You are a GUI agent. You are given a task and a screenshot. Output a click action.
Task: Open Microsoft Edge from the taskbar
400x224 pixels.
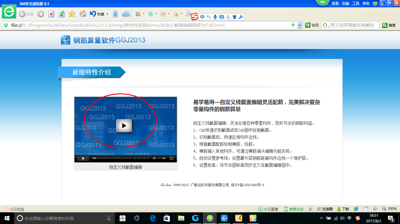tap(153, 218)
